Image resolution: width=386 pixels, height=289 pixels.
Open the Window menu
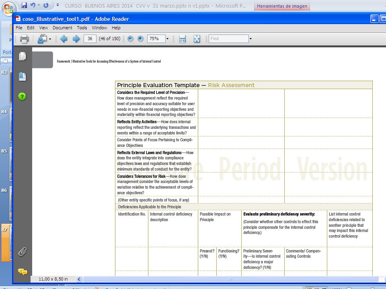[99, 28]
